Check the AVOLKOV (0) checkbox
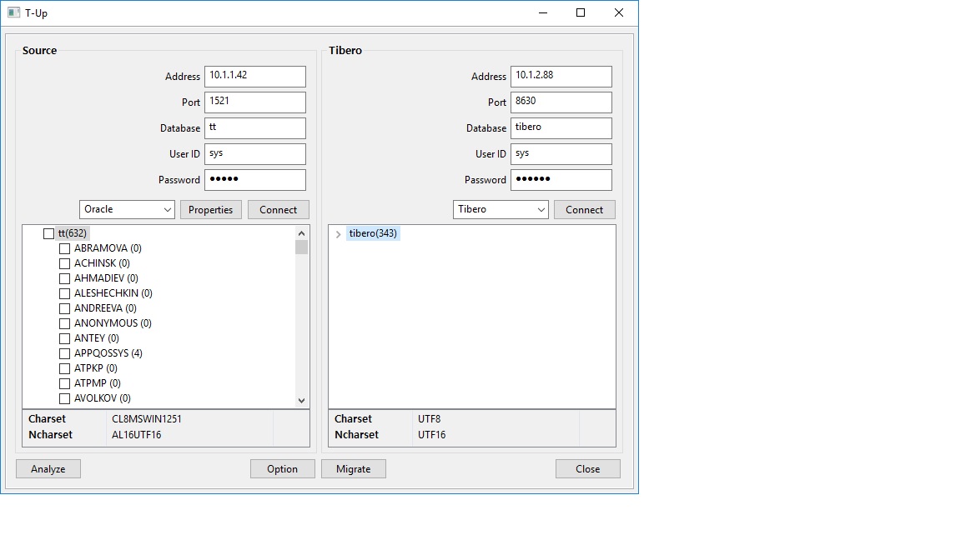The image size is (961, 540). tap(64, 398)
